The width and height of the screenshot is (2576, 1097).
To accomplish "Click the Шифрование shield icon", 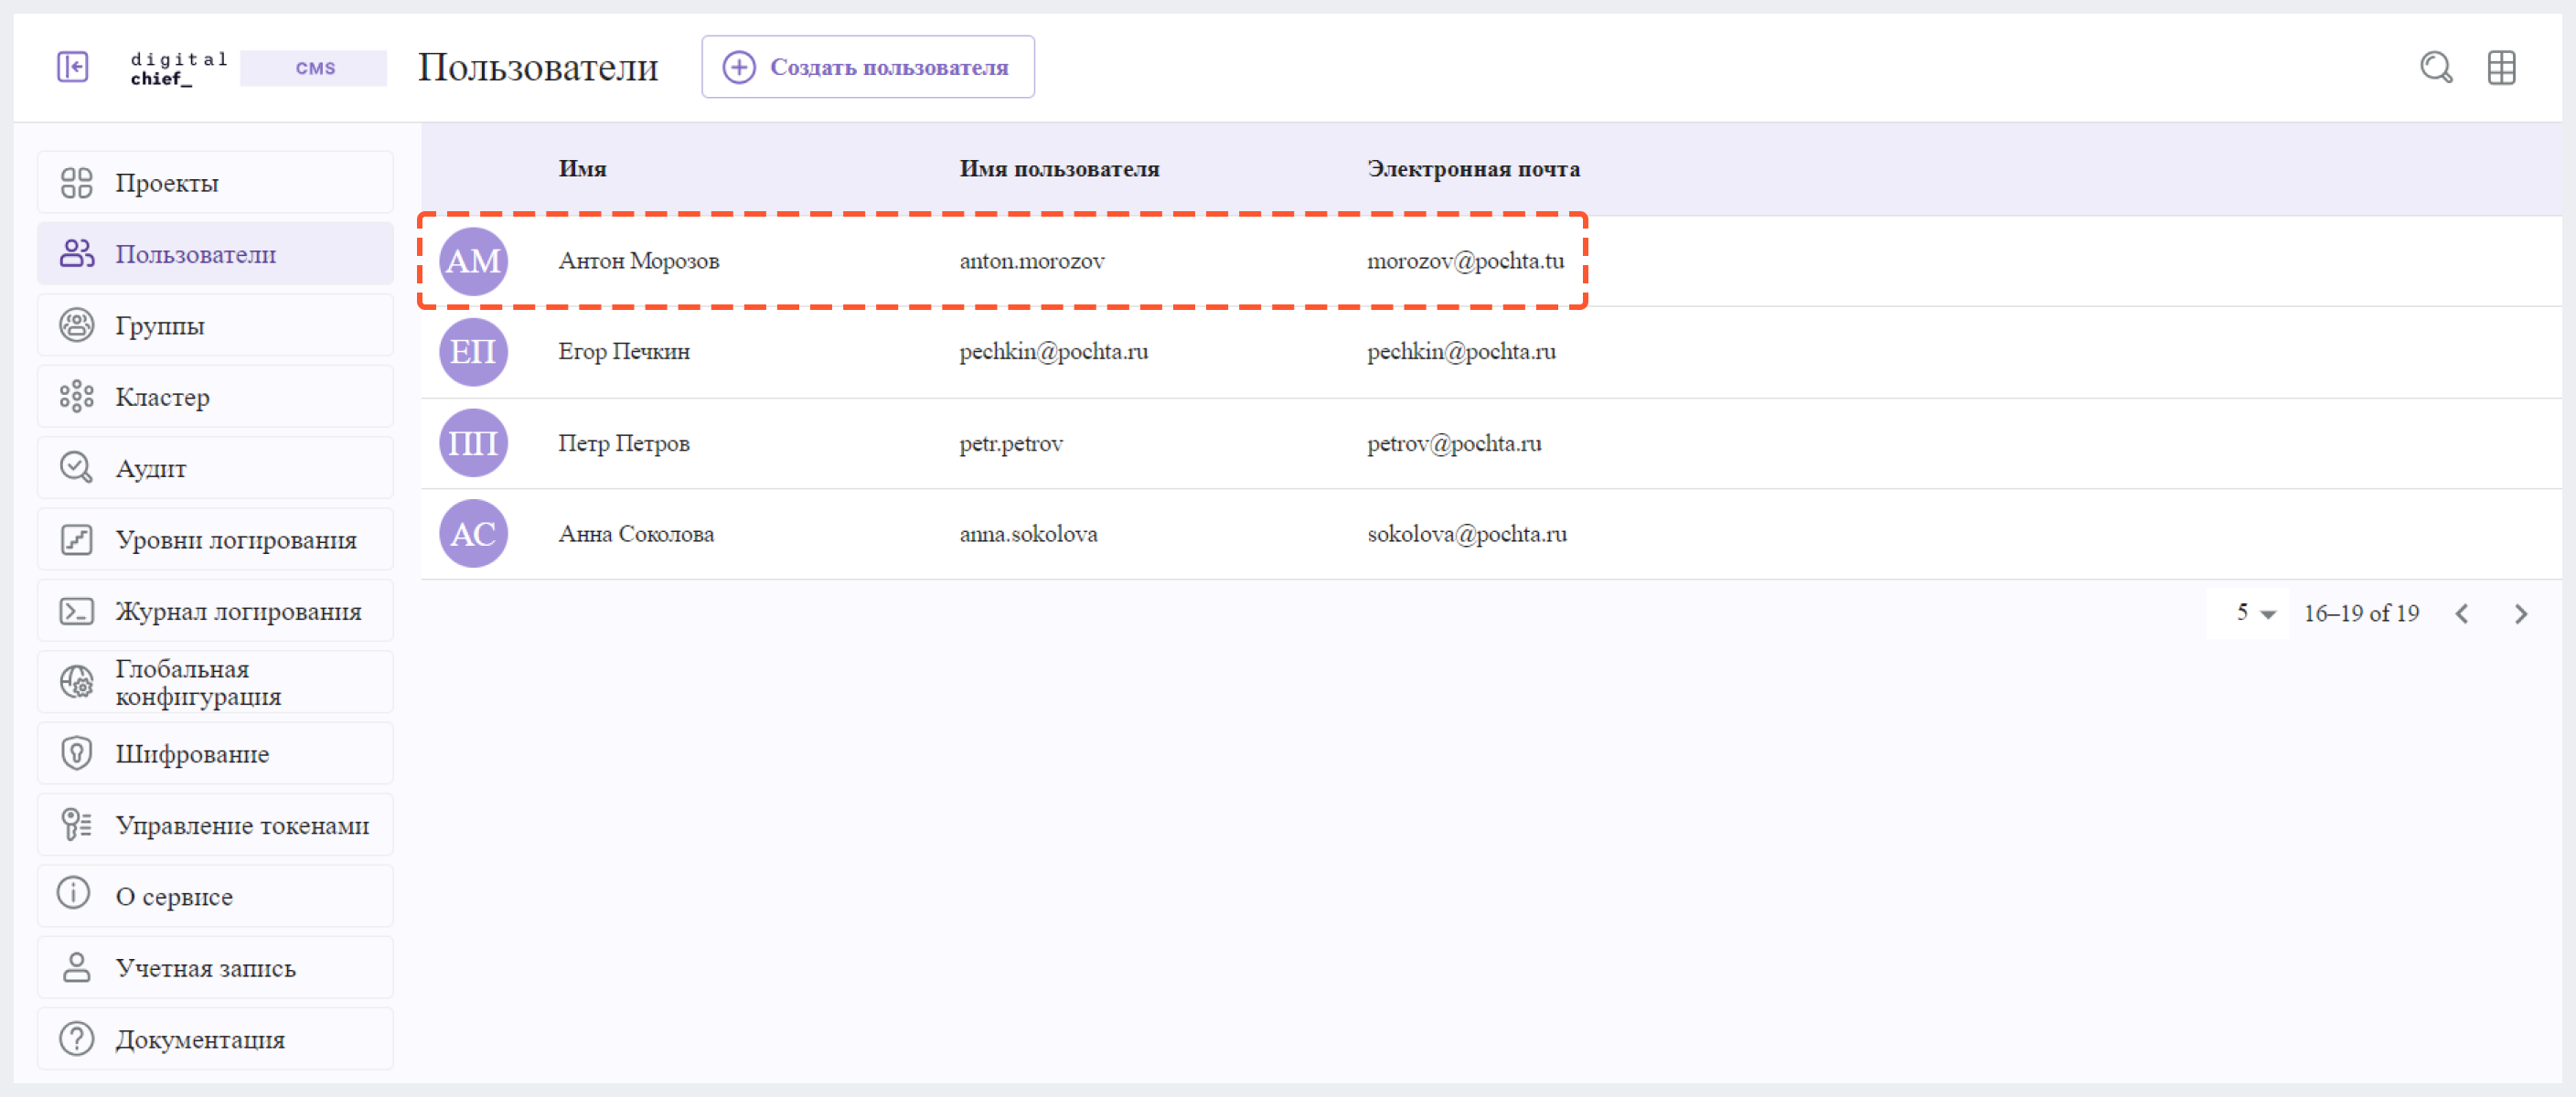I will [76, 753].
